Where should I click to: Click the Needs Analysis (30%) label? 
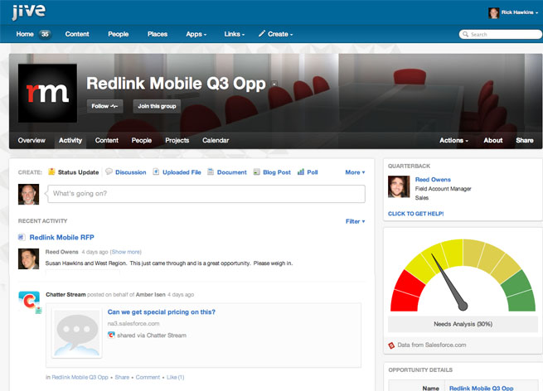[x=463, y=324]
